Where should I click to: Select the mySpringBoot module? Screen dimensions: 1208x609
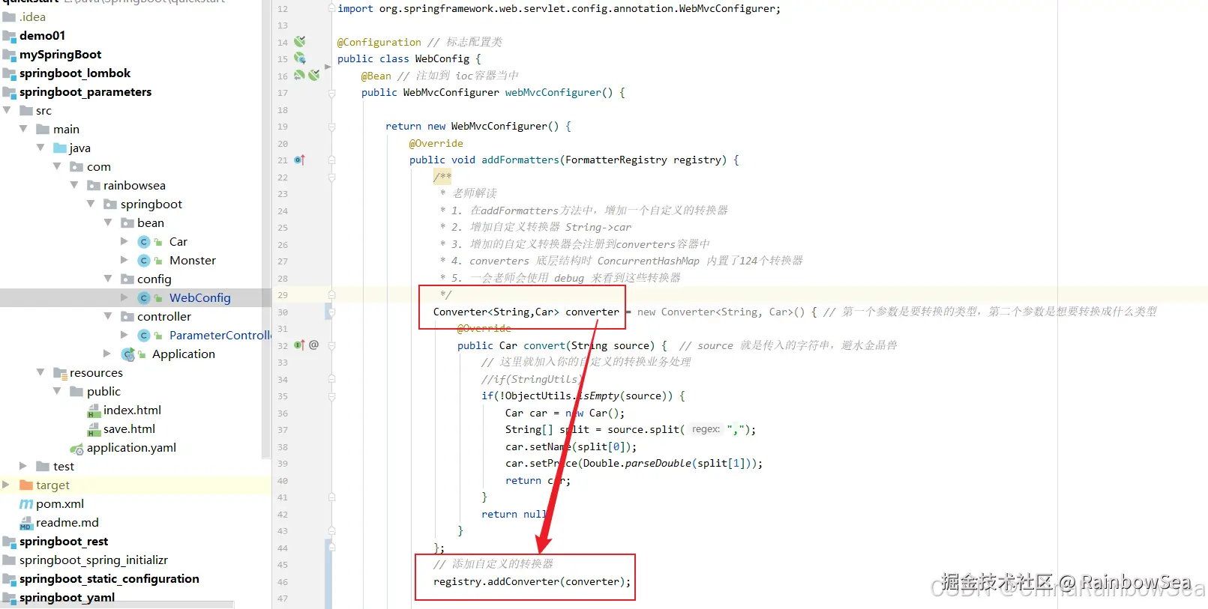pos(60,54)
